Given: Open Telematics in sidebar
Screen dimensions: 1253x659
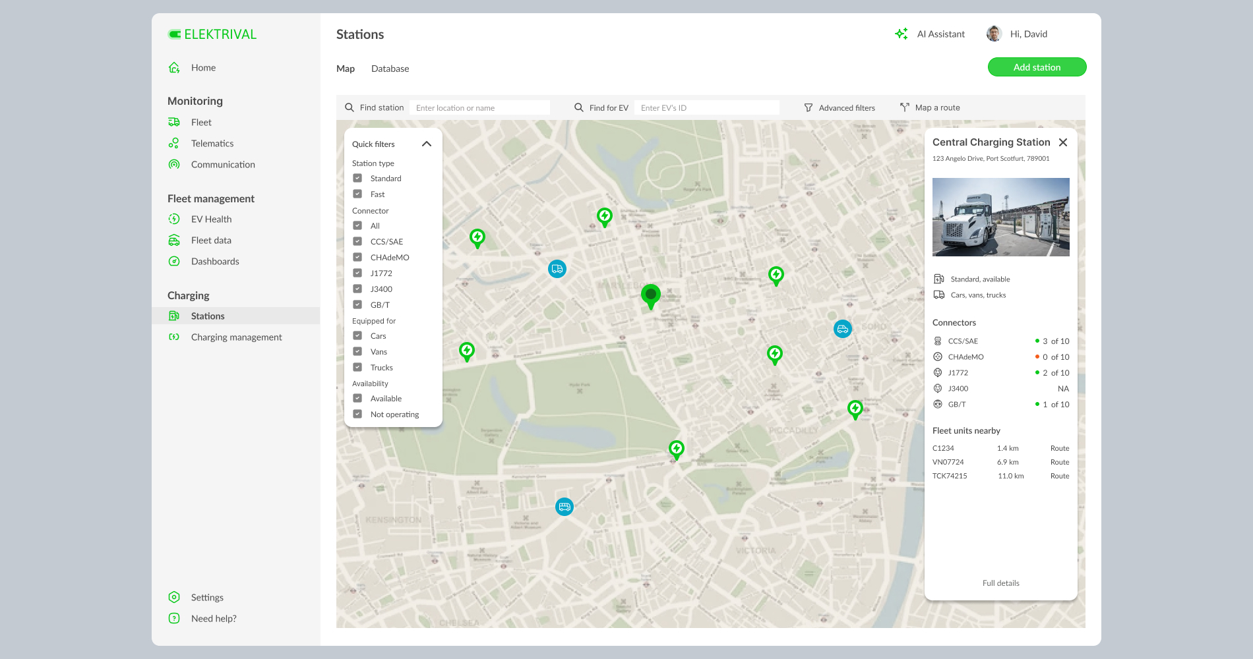Looking at the screenshot, I should pyautogui.click(x=212, y=143).
